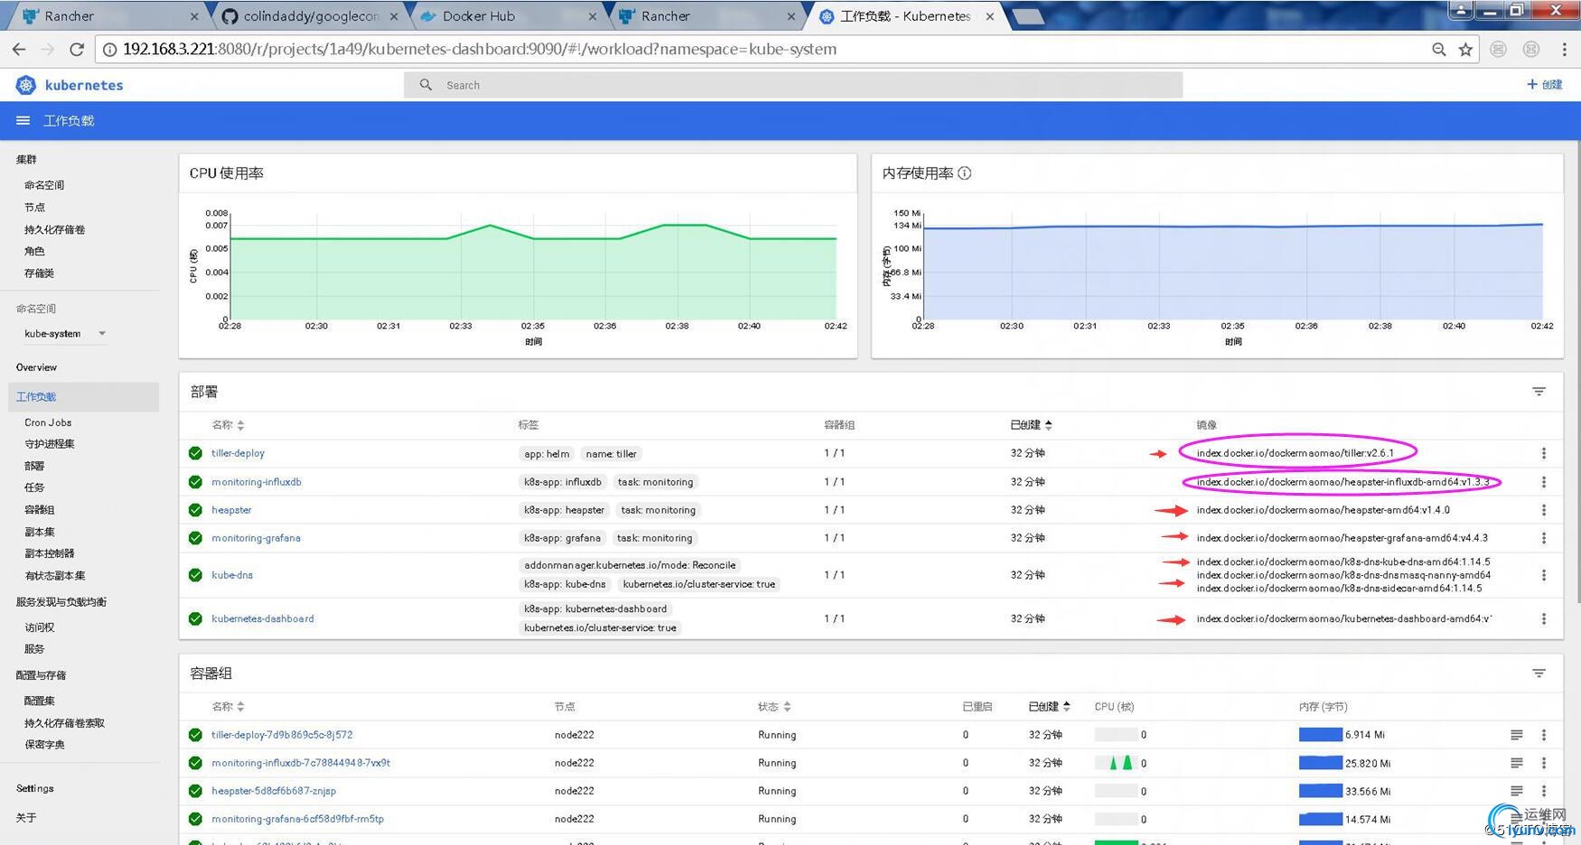Open pod tiller-deploy-7d9b869c5c-8j572
The height and width of the screenshot is (845, 1581).
coord(282,735)
